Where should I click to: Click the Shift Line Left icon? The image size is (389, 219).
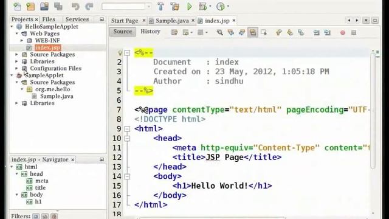[316, 32]
